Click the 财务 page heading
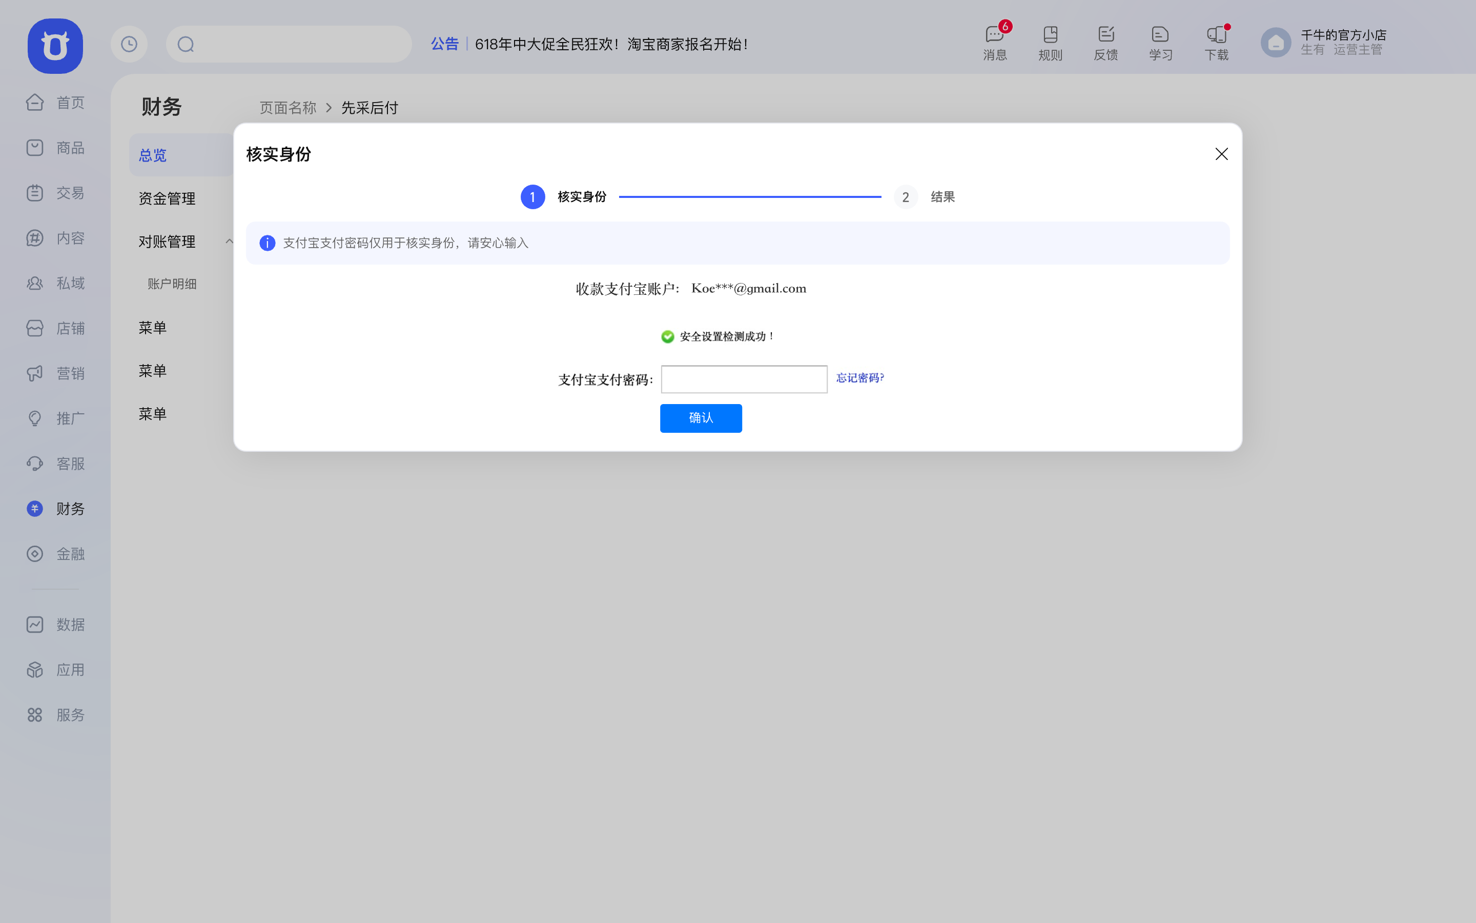 tap(161, 107)
